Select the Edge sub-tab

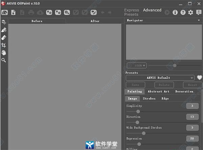click(x=165, y=98)
